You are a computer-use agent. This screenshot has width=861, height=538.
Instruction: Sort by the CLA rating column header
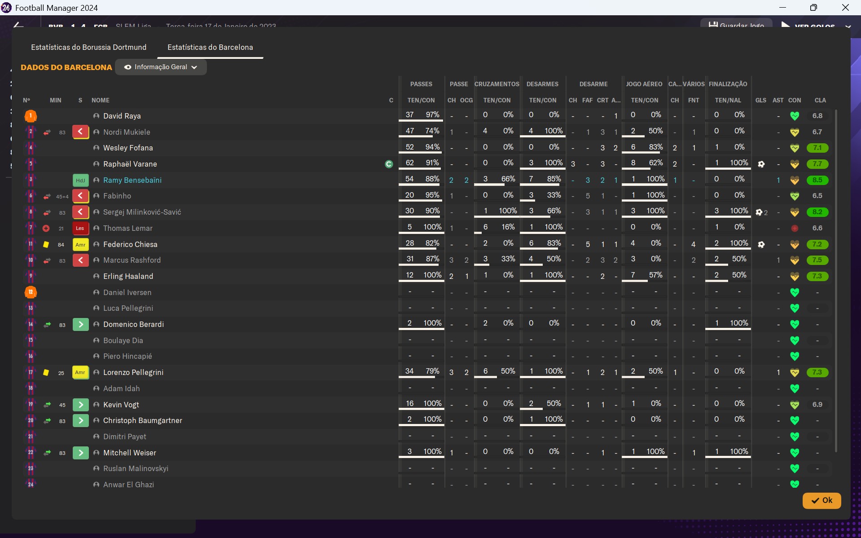pyautogui.click(x=820, y=100)
